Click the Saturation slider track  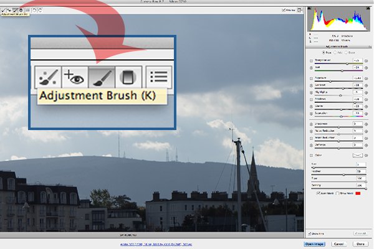tap(338, 116)
